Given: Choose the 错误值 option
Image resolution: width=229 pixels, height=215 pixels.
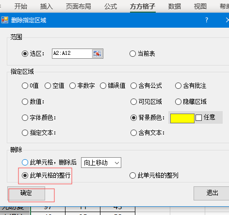Looking at the screenshot, I should (103, 86).
